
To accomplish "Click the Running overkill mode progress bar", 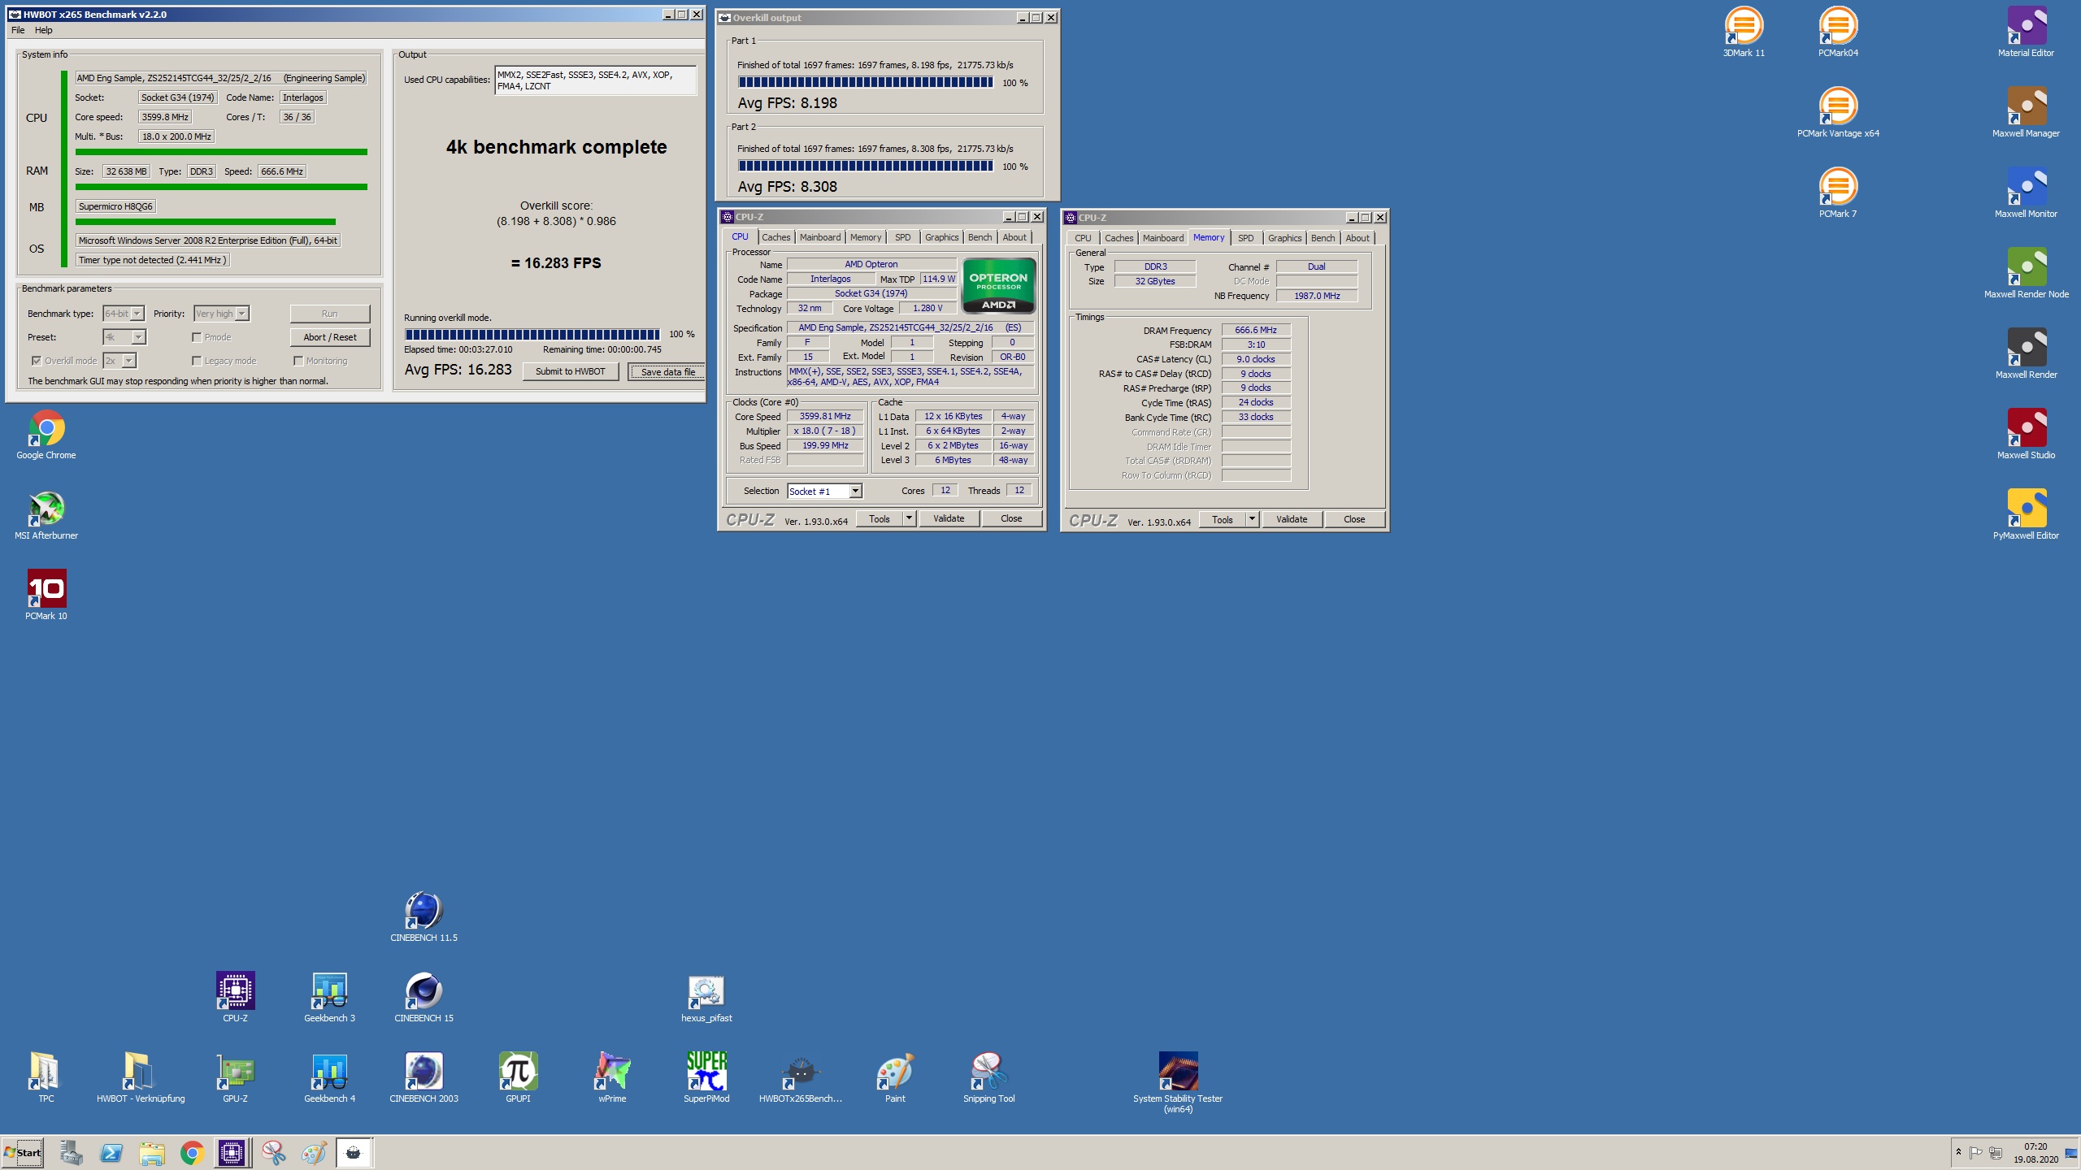I will click(x=532, y=334).
